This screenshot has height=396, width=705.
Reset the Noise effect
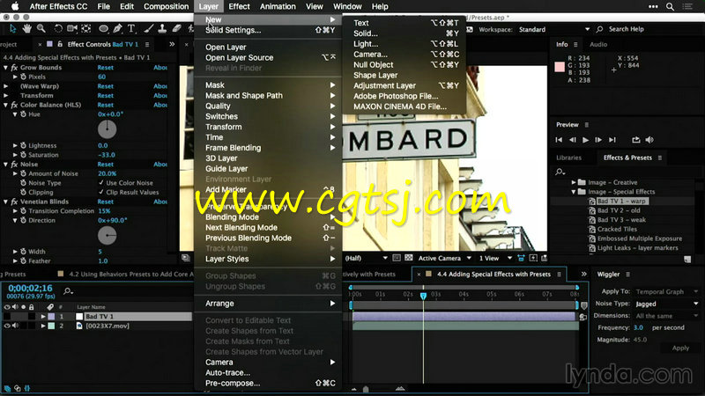[x=105, y=165]
